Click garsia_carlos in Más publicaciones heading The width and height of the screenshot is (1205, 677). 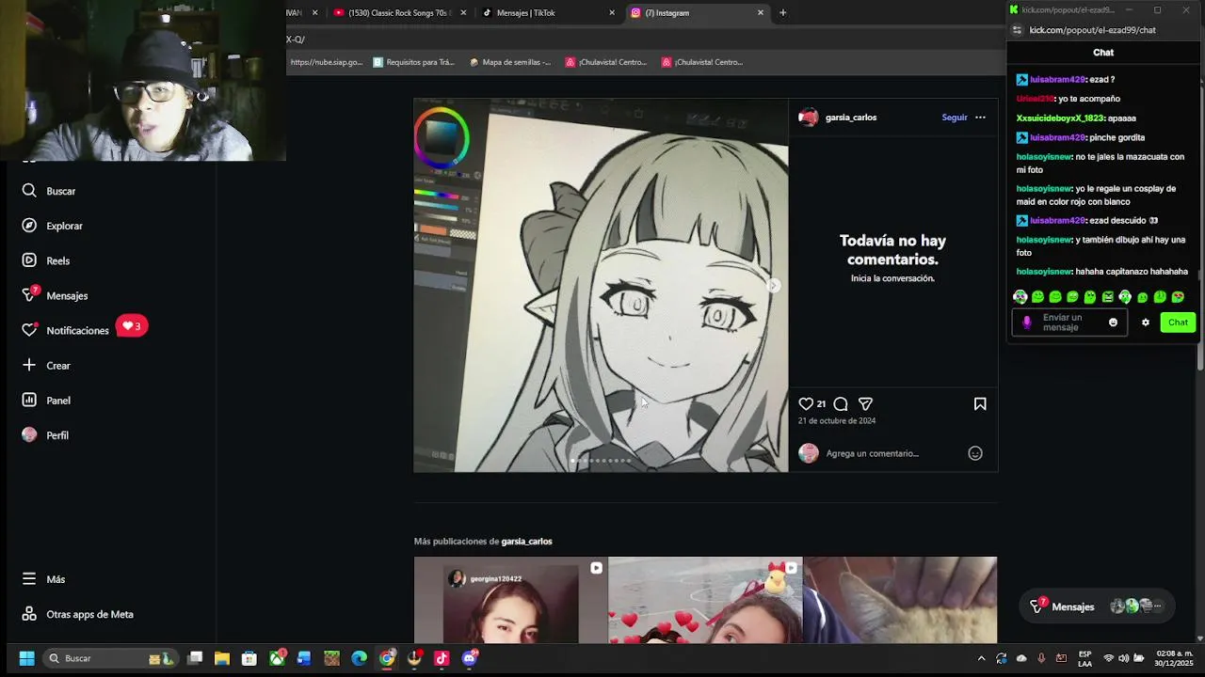(x=526, y=542)
